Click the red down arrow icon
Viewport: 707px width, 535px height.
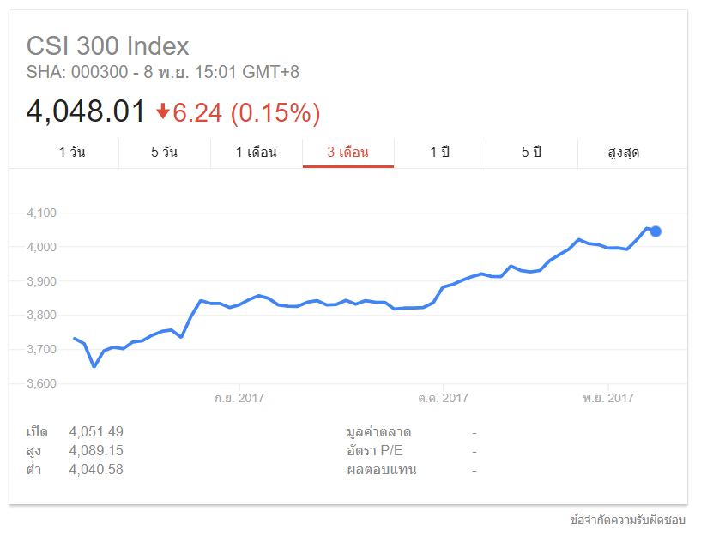tap(163, 112)
